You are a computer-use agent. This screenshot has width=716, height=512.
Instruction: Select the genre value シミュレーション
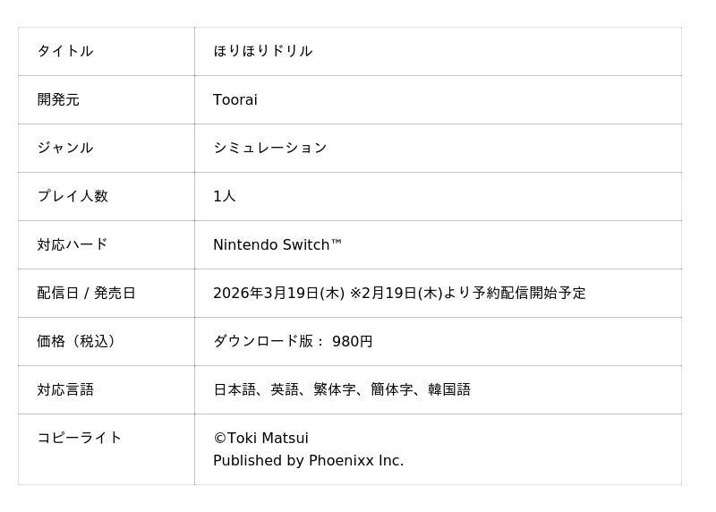click(269, 148)
